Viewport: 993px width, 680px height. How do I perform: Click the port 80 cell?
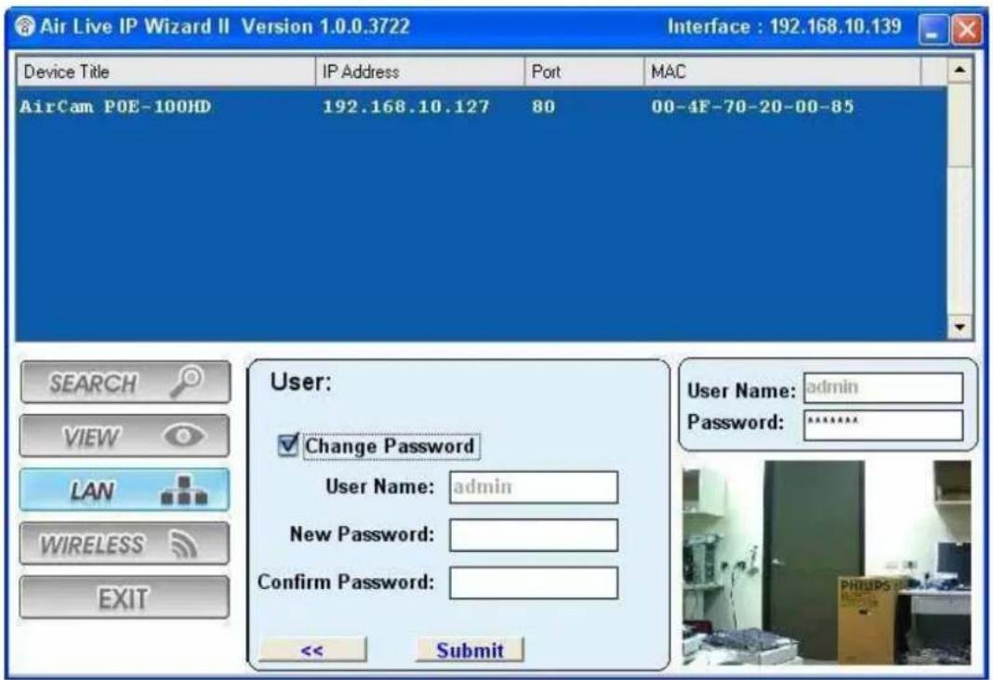543,106
